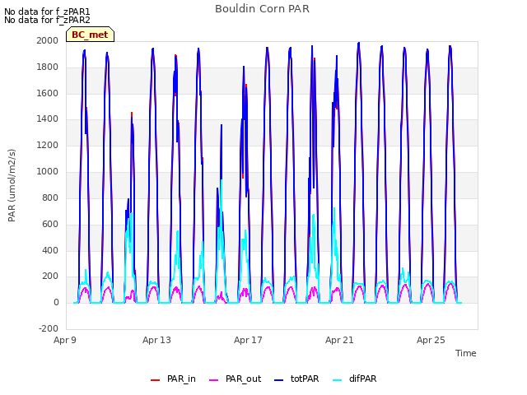The image size is (527, 395).
Task: Toggle PAR_out series in legend
Action: (235, 379)
